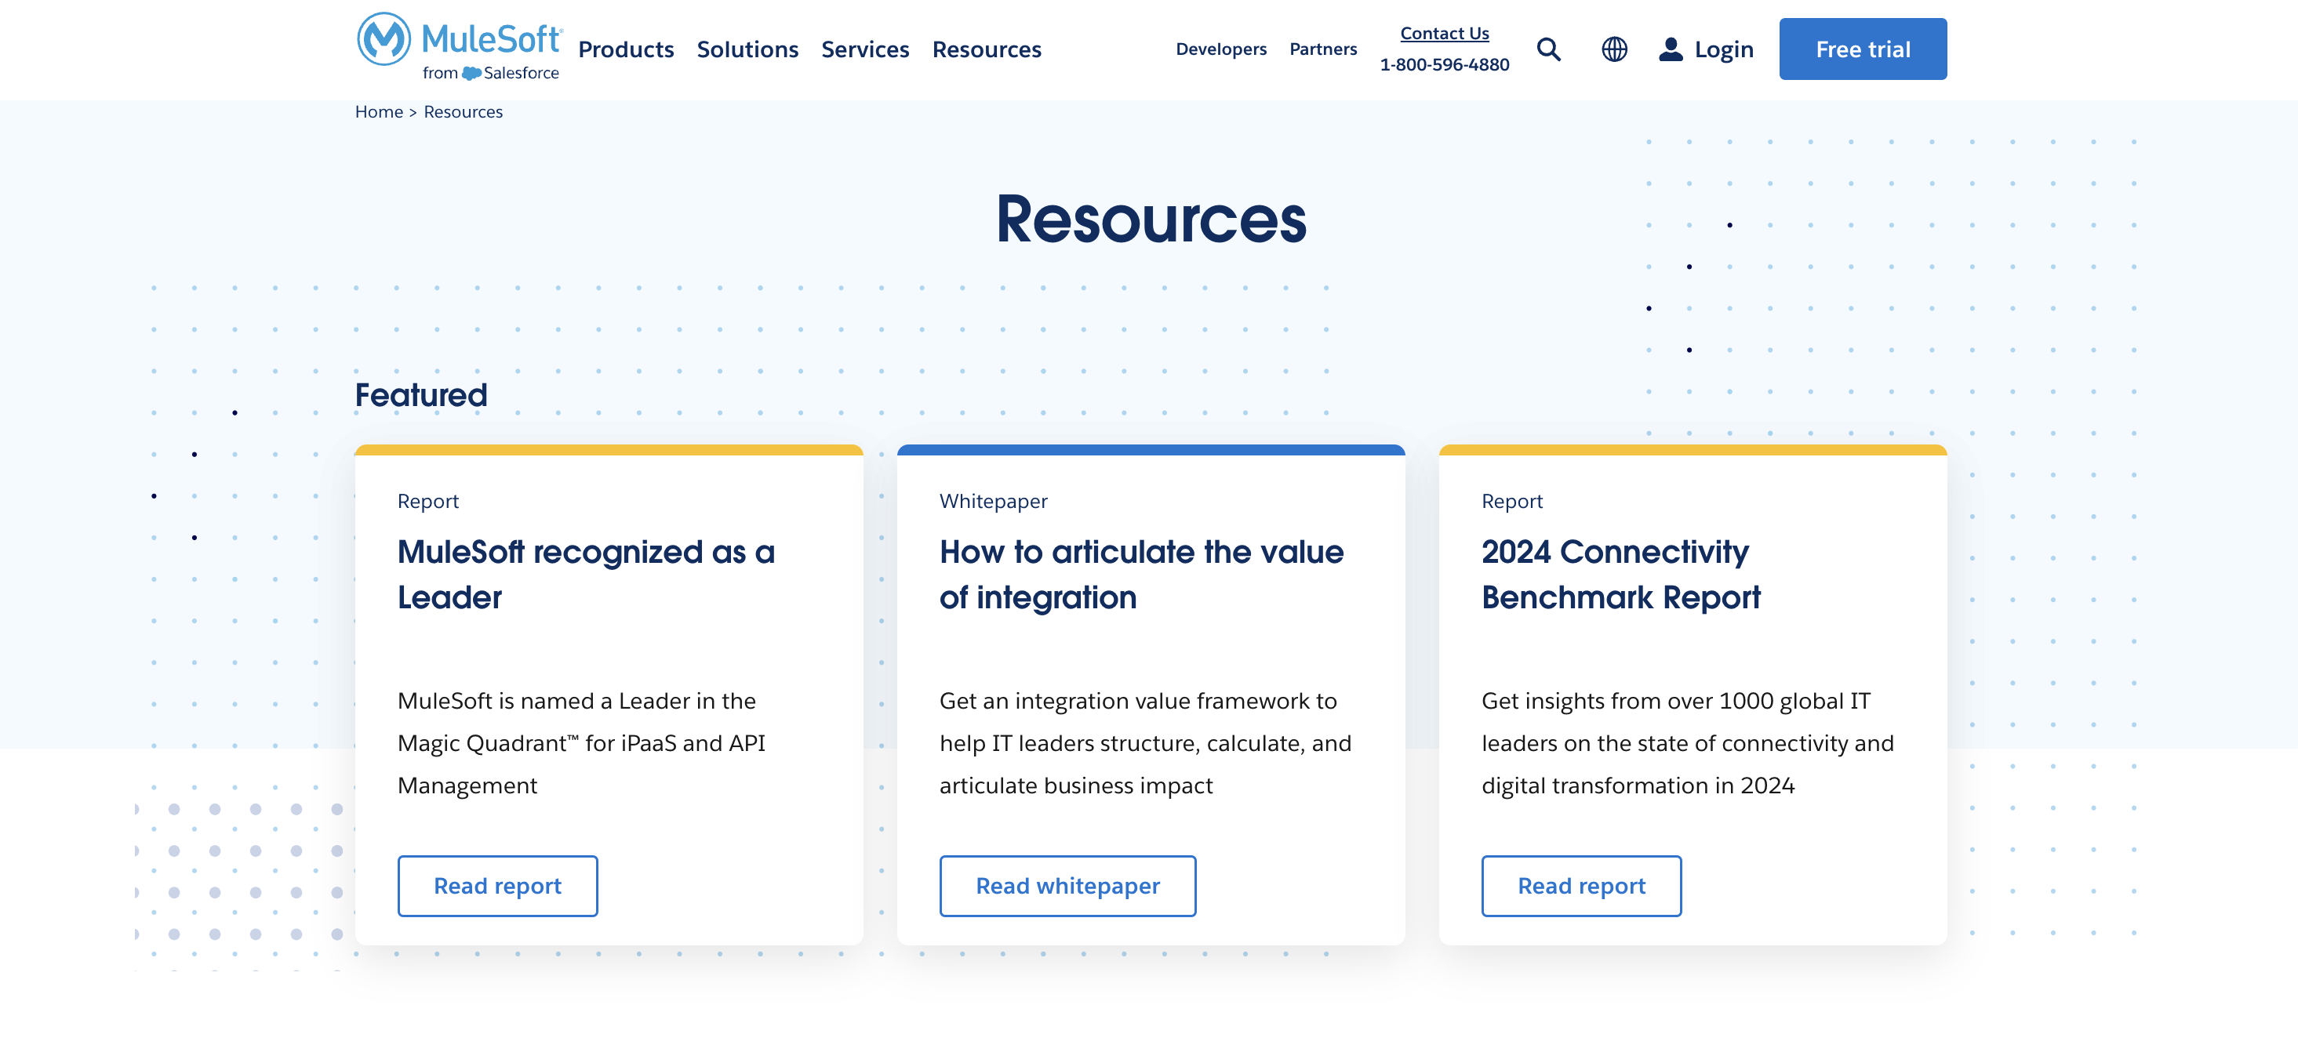Open '2024 Connectivity Benchmark Report' title
Screen dimensions: 2298x1052
click(x=1621, y=574)
